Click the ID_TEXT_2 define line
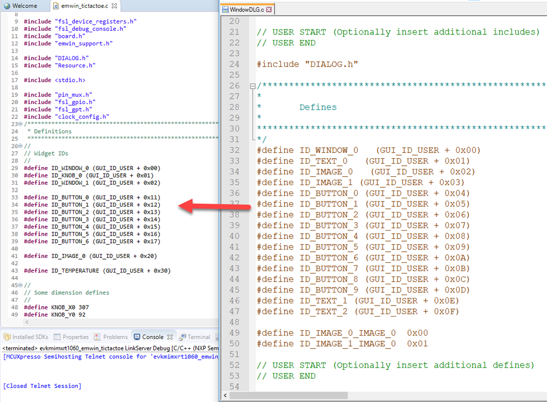This screenshot has height=402, width=547. (358, 311)
